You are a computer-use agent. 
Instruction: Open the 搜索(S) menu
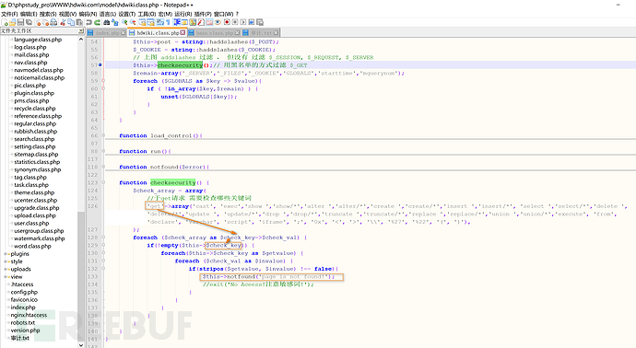(48, 14)
